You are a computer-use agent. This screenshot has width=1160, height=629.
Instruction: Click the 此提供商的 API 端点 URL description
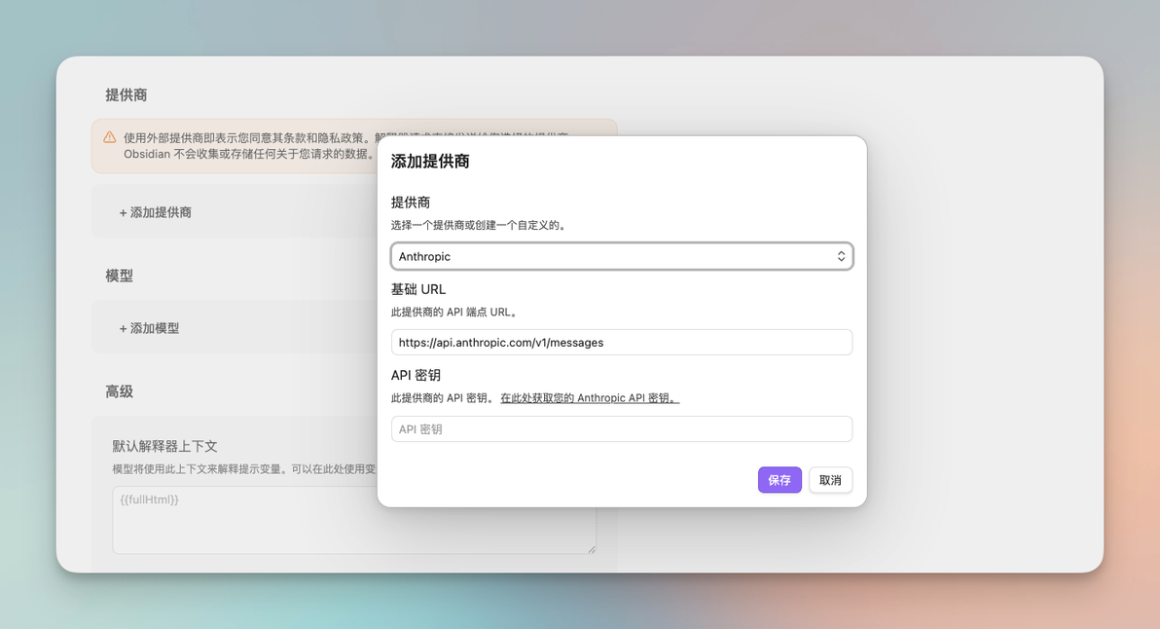[455, 313]
